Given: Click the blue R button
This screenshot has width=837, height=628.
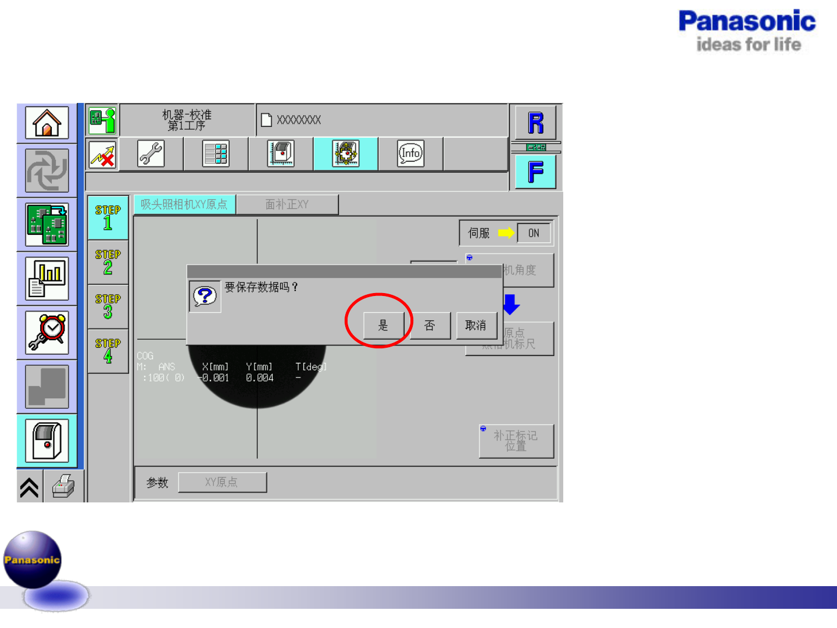Looking at the screenshot, I should pyautogui.click(x=535, y=123).
